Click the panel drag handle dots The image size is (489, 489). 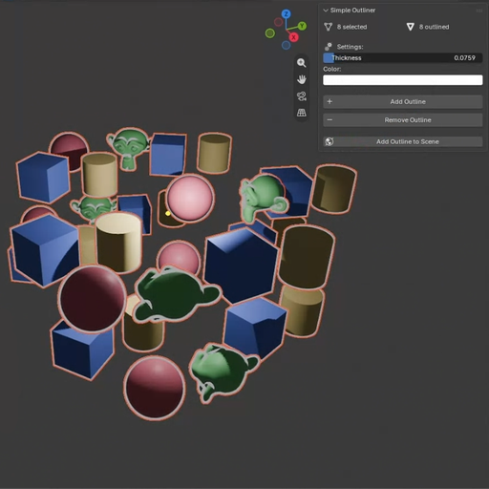tap(478, 11)
